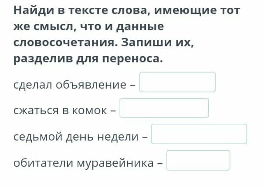This screenshot has width=264, height=188.
Task: Select the 'седьмой день недели' answer field
Action: (199, 134)
